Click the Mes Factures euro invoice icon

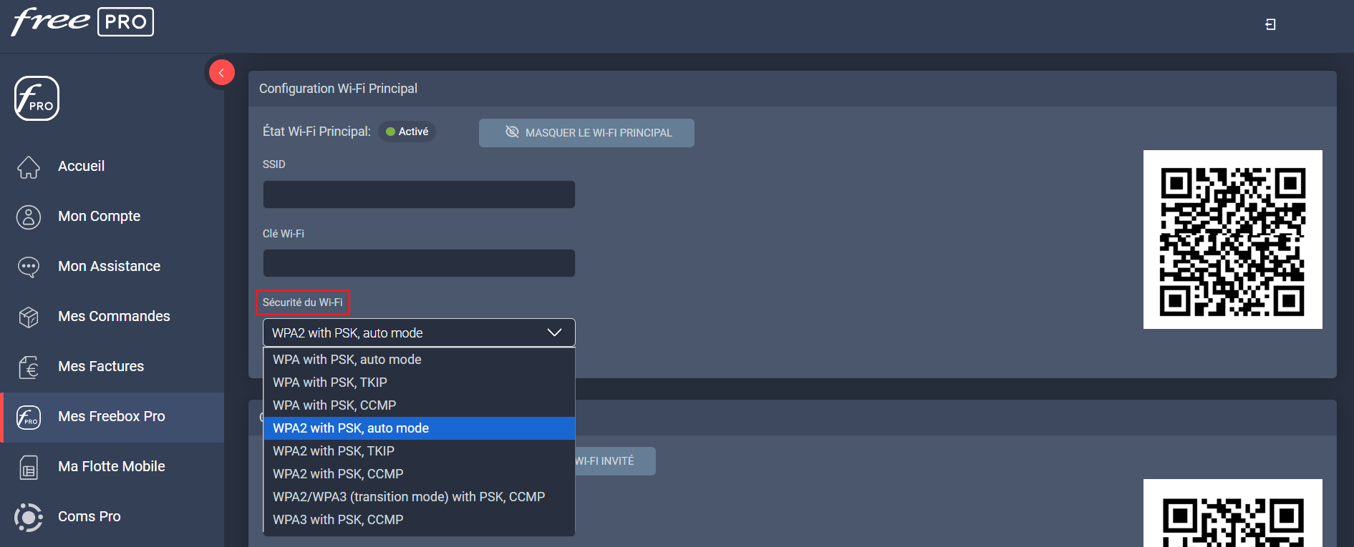coord(29,367)
